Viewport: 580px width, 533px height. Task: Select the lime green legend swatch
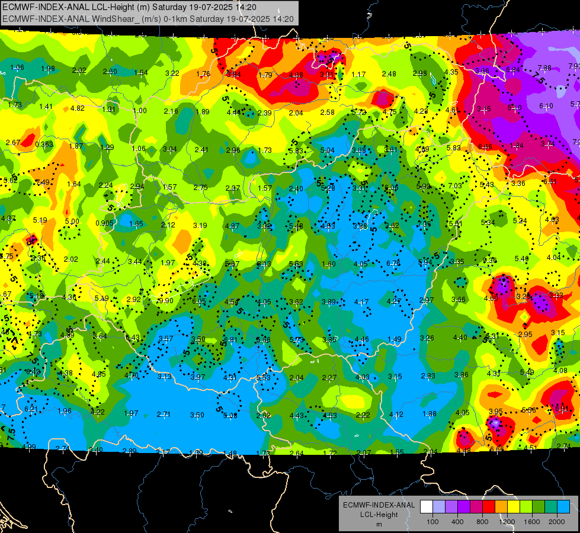(526, 507)
